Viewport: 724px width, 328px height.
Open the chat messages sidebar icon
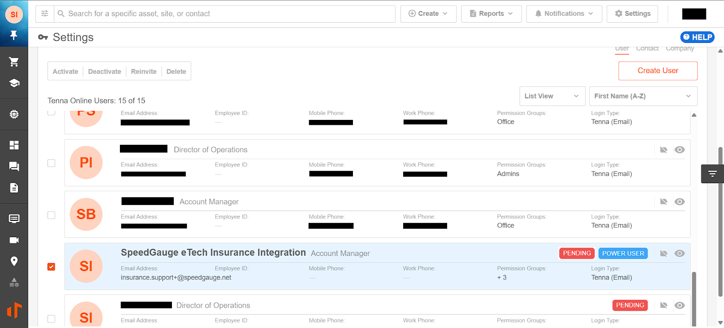point(14,166)
